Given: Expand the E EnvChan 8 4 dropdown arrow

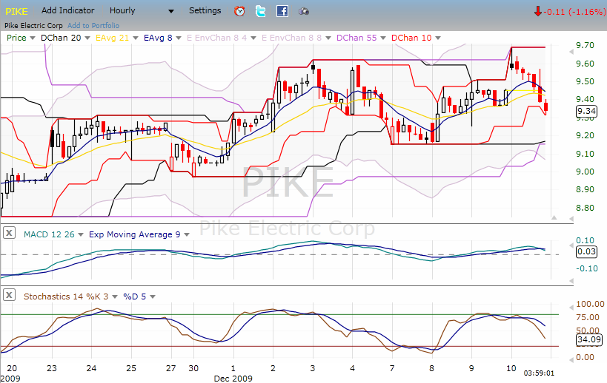Looking at the screenshot, I should click(x=253, y=38).
